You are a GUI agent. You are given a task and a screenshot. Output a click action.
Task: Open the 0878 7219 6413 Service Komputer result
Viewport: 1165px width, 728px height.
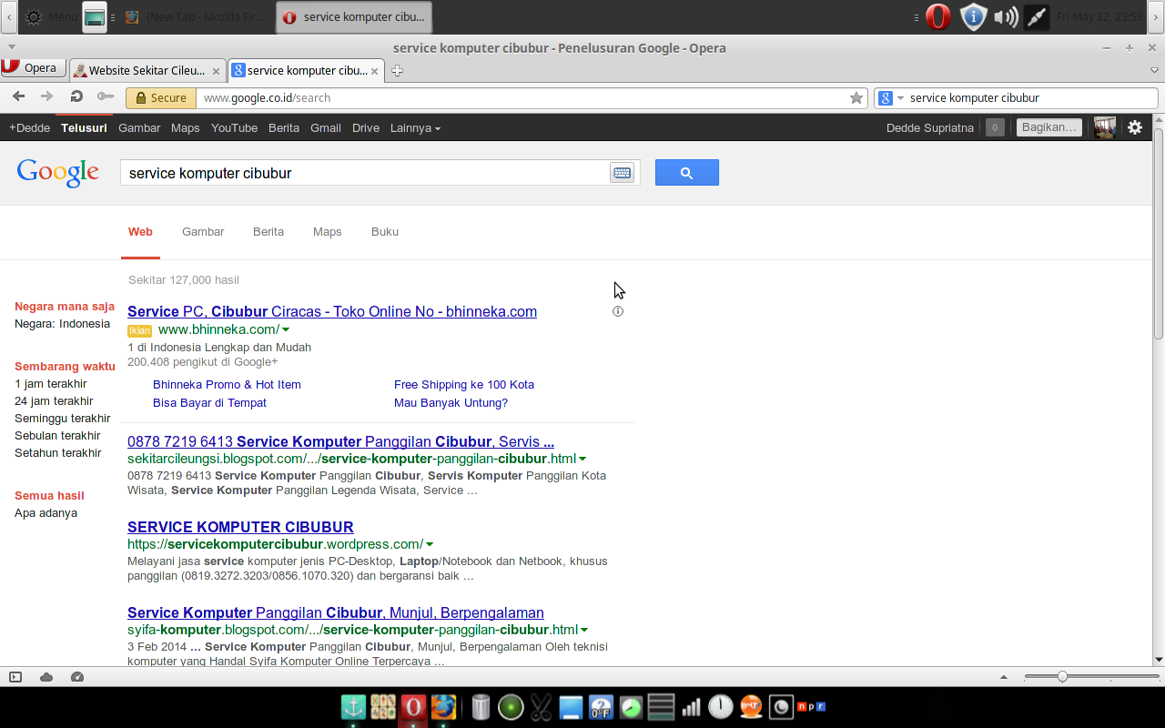point(340,441)
